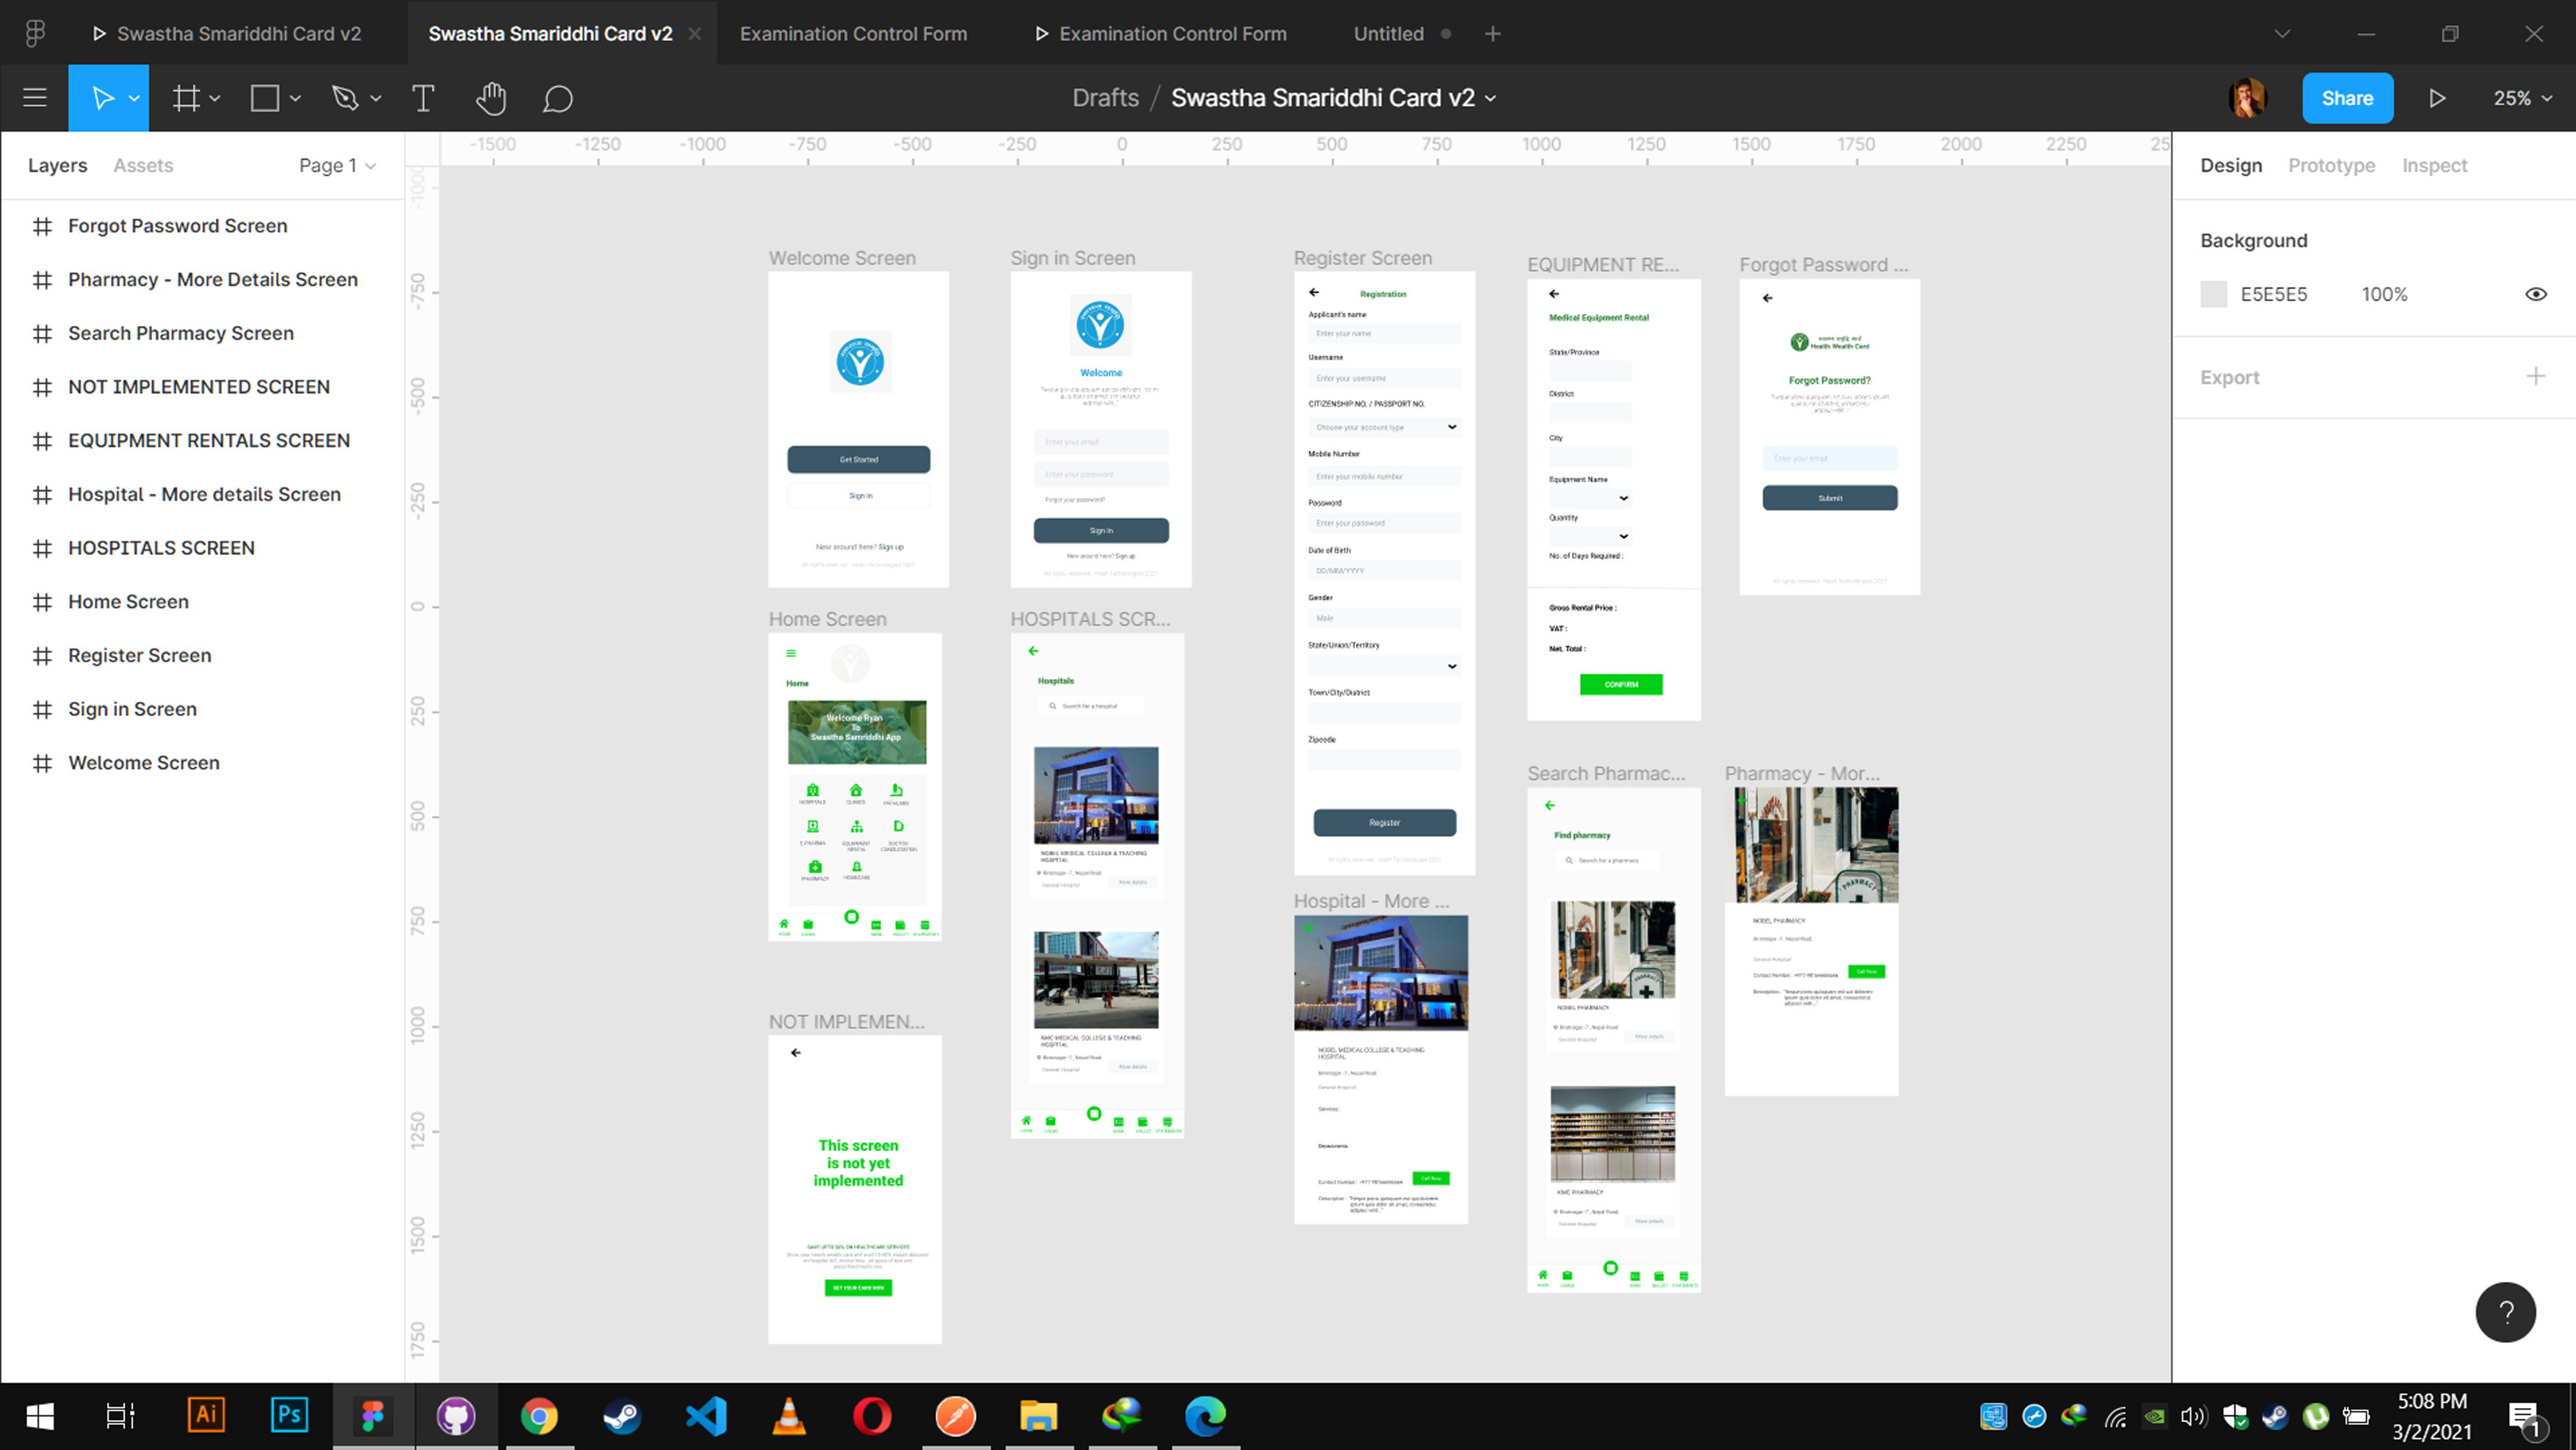Open file name dropdown chevron
This screenshot has height=1450, width=2576.
point(1491,98)
